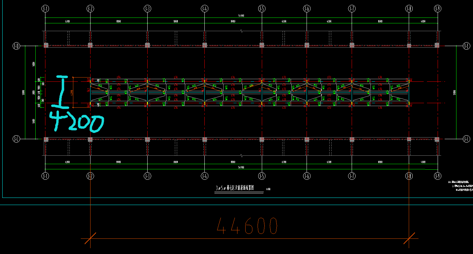Select the top grid bubble 3-5
This screenshot has height=254, width=473.
(x=262, y=9)
